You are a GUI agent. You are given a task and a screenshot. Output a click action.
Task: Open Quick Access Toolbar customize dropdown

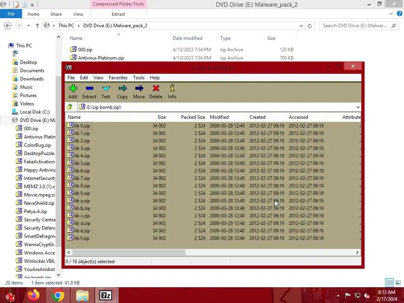[32, 4]
